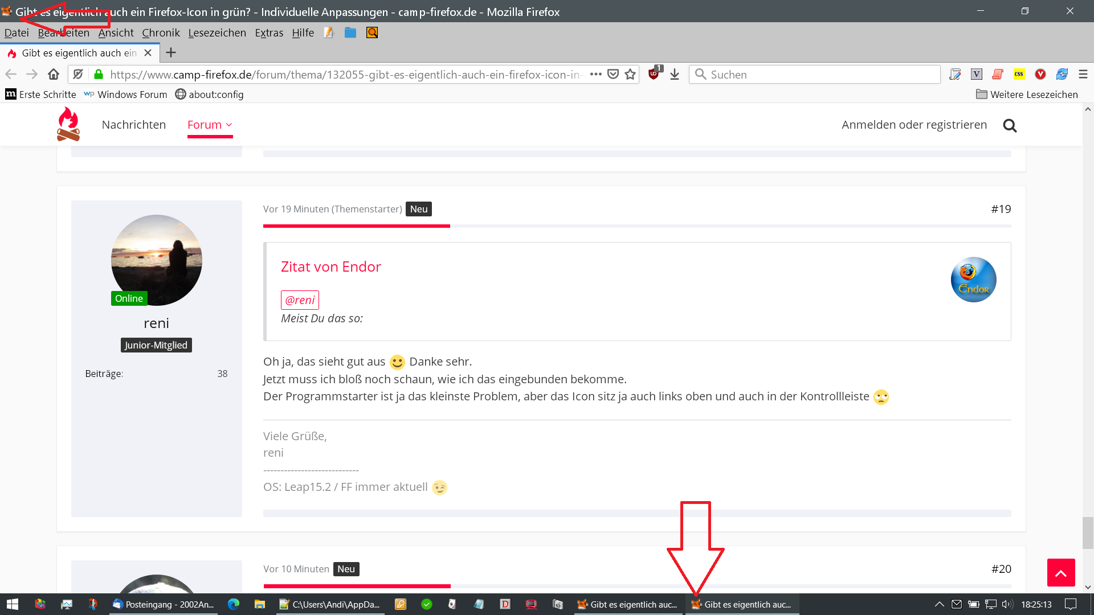Open the uBlock Origin extension icon
Image resolution: width=1094 pixels, height=615 pixels.
click(x=654, y=74)
